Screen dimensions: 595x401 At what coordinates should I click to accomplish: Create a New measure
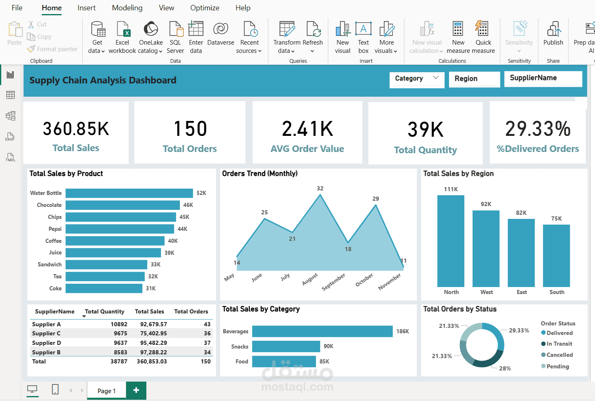click(x=458, y=38)
